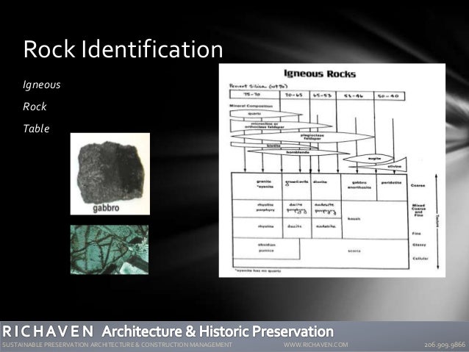Click the 'hornblende' mineral band

(x=298, y=152)
